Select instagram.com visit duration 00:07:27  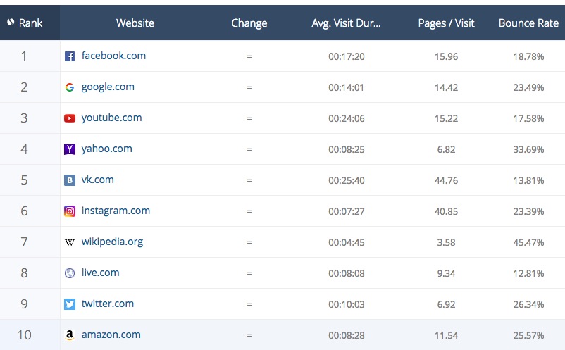pyautogui.click(x=347, y=211)
